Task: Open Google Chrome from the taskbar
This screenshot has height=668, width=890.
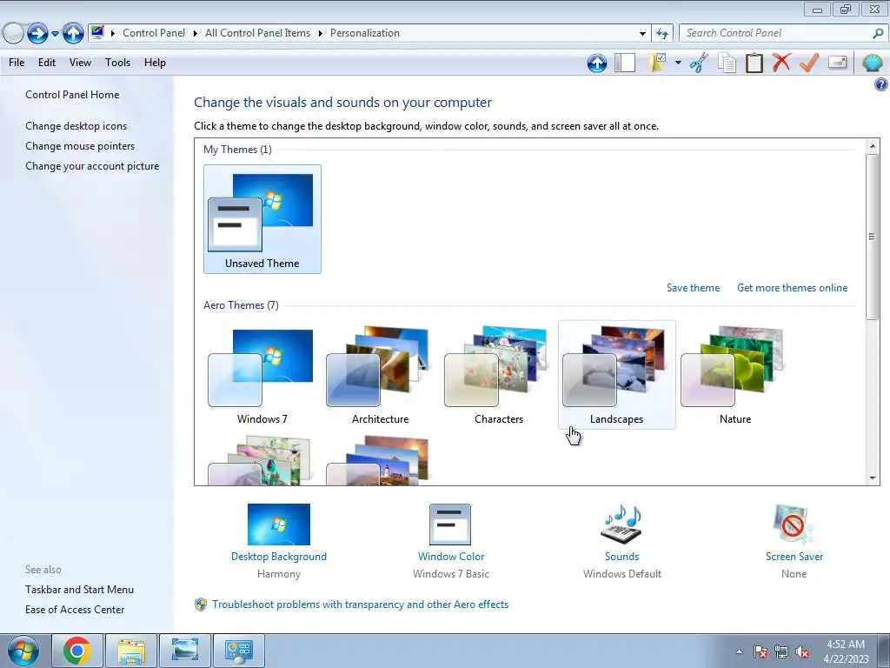Action: pyautogui.click(x=77, y=651)
